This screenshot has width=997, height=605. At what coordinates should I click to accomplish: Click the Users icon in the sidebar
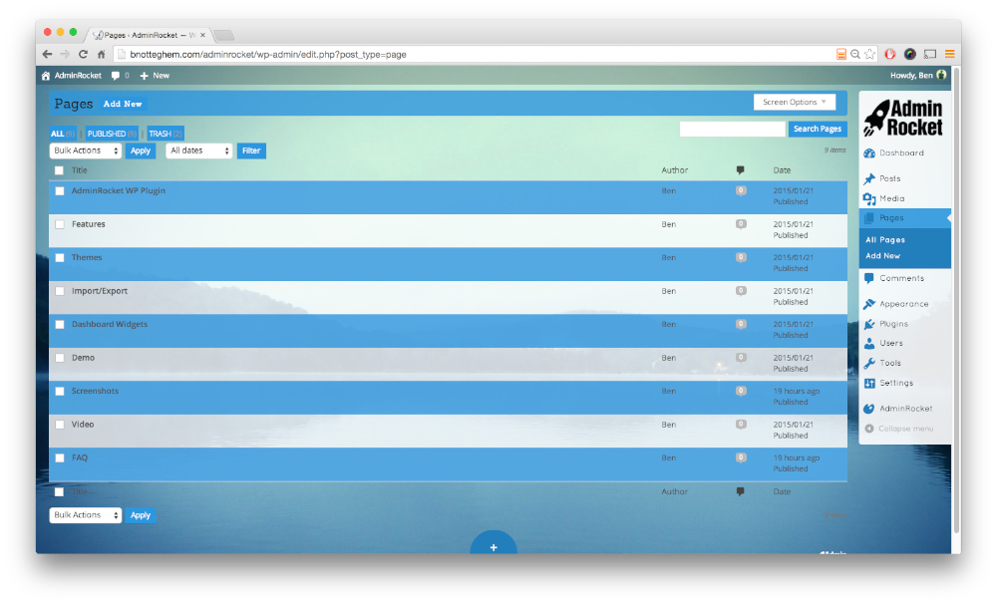[869, 343]
